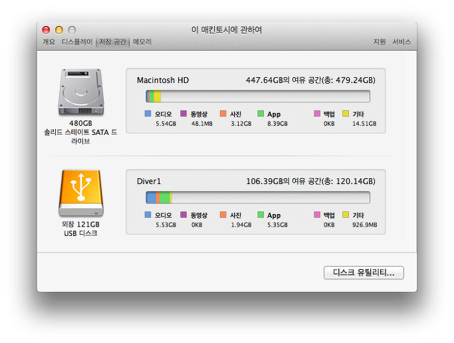Screen dimensions: 454x343
Task: Click Macintosh HD purple 동영상 legend swatch
Action: pyautogui.click(x=183, y=114)
